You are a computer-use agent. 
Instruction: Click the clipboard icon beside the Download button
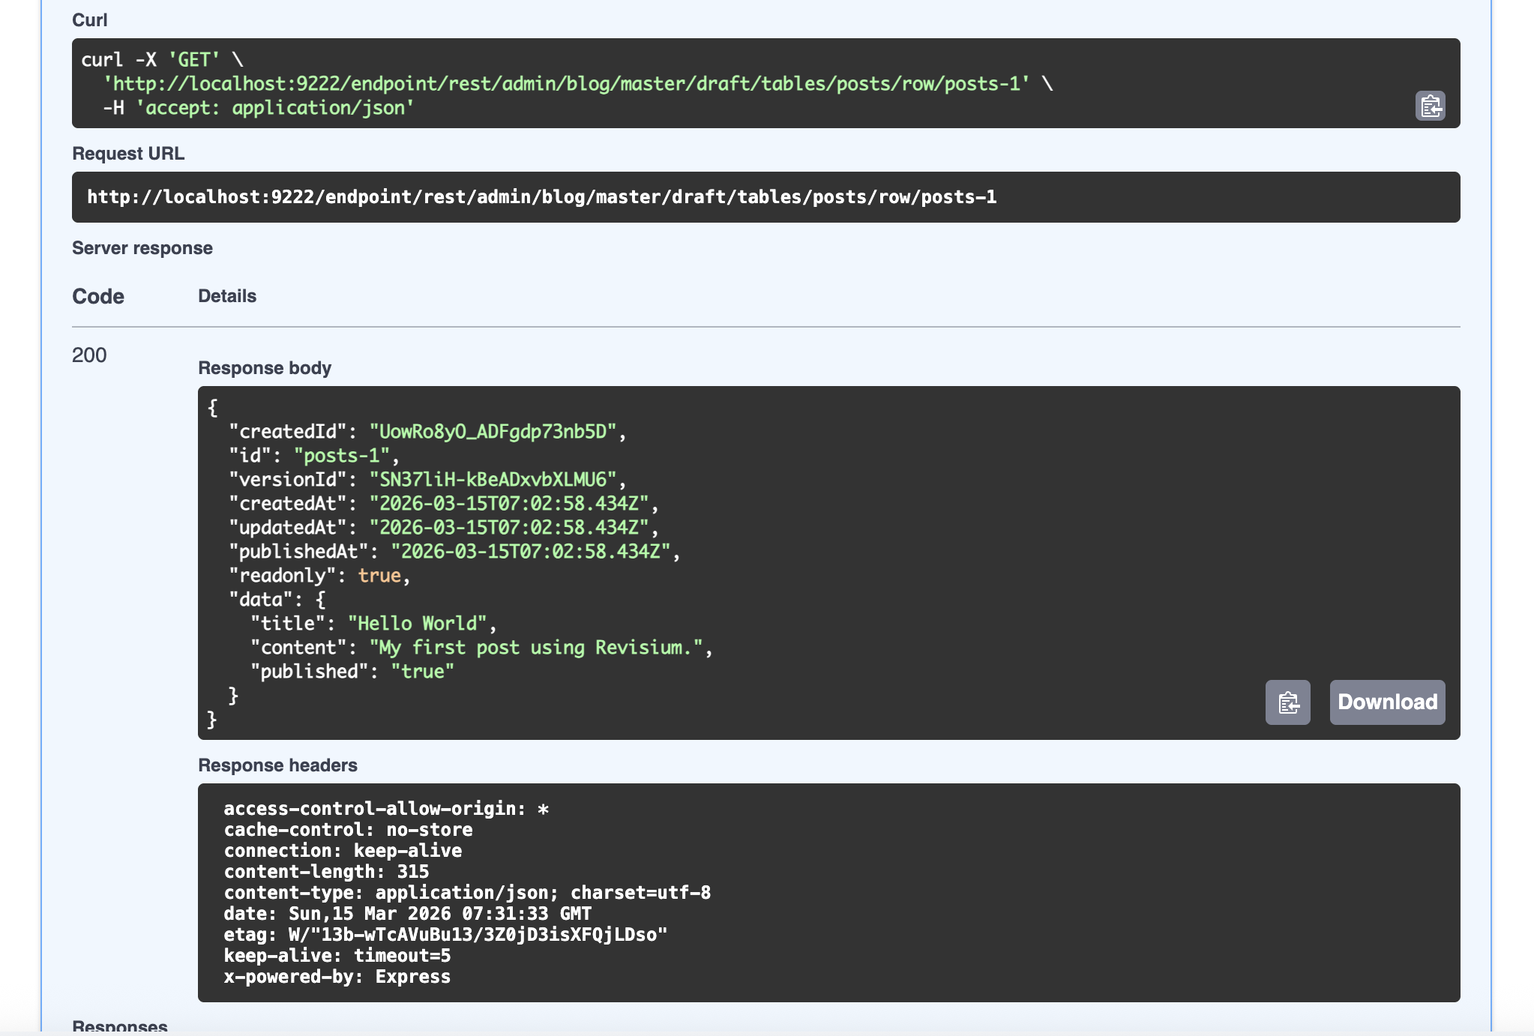tap(1288, 702)
